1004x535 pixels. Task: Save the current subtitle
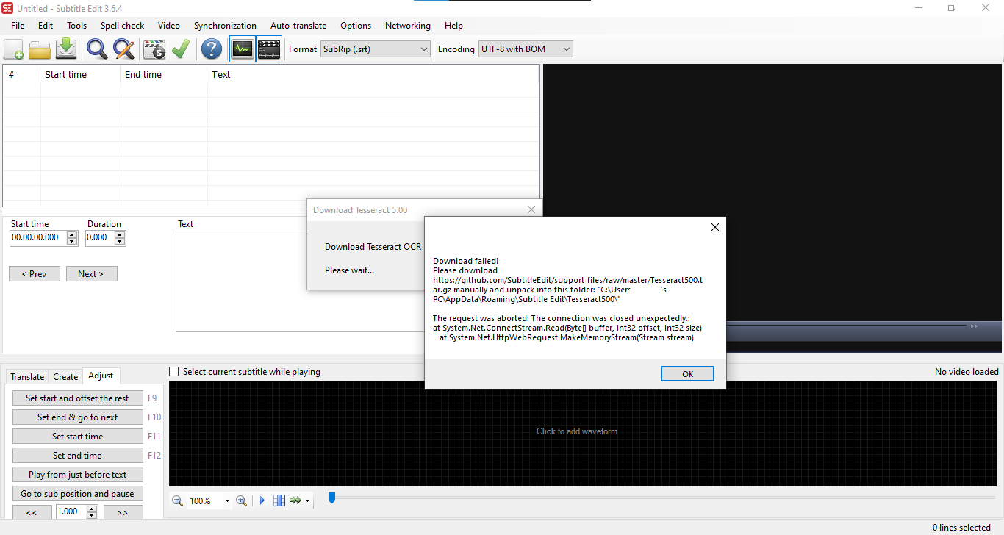(66, 49)
